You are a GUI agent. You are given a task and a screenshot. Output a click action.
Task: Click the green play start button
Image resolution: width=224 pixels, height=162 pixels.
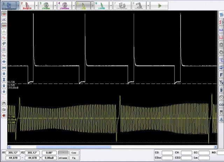tap(160, 6)
